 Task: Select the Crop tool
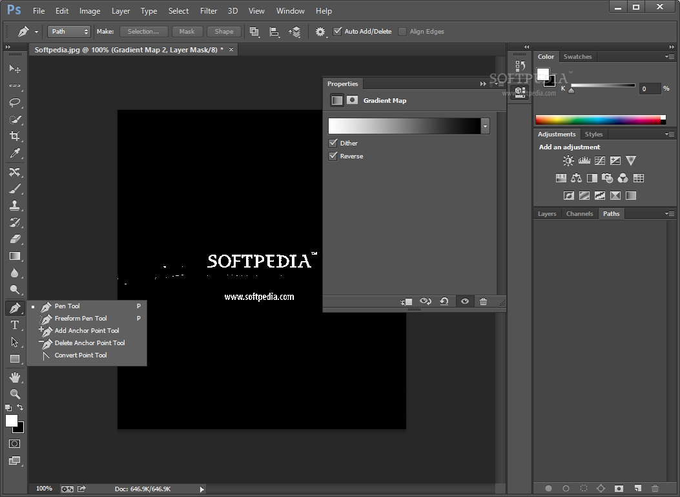(15, 136)
